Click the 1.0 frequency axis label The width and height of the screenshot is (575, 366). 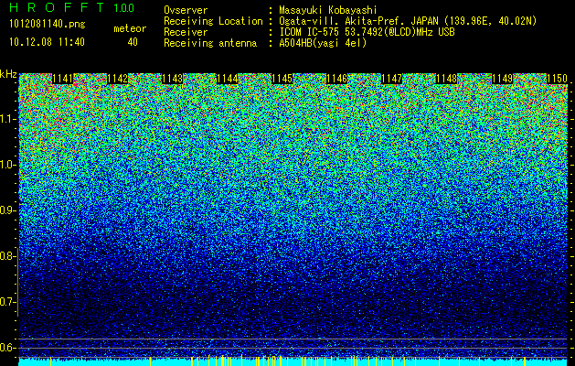pos(8,165)
